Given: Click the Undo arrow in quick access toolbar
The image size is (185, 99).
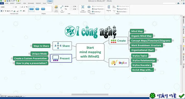Looking at the screenshot, I should click(x=14, y=1).
